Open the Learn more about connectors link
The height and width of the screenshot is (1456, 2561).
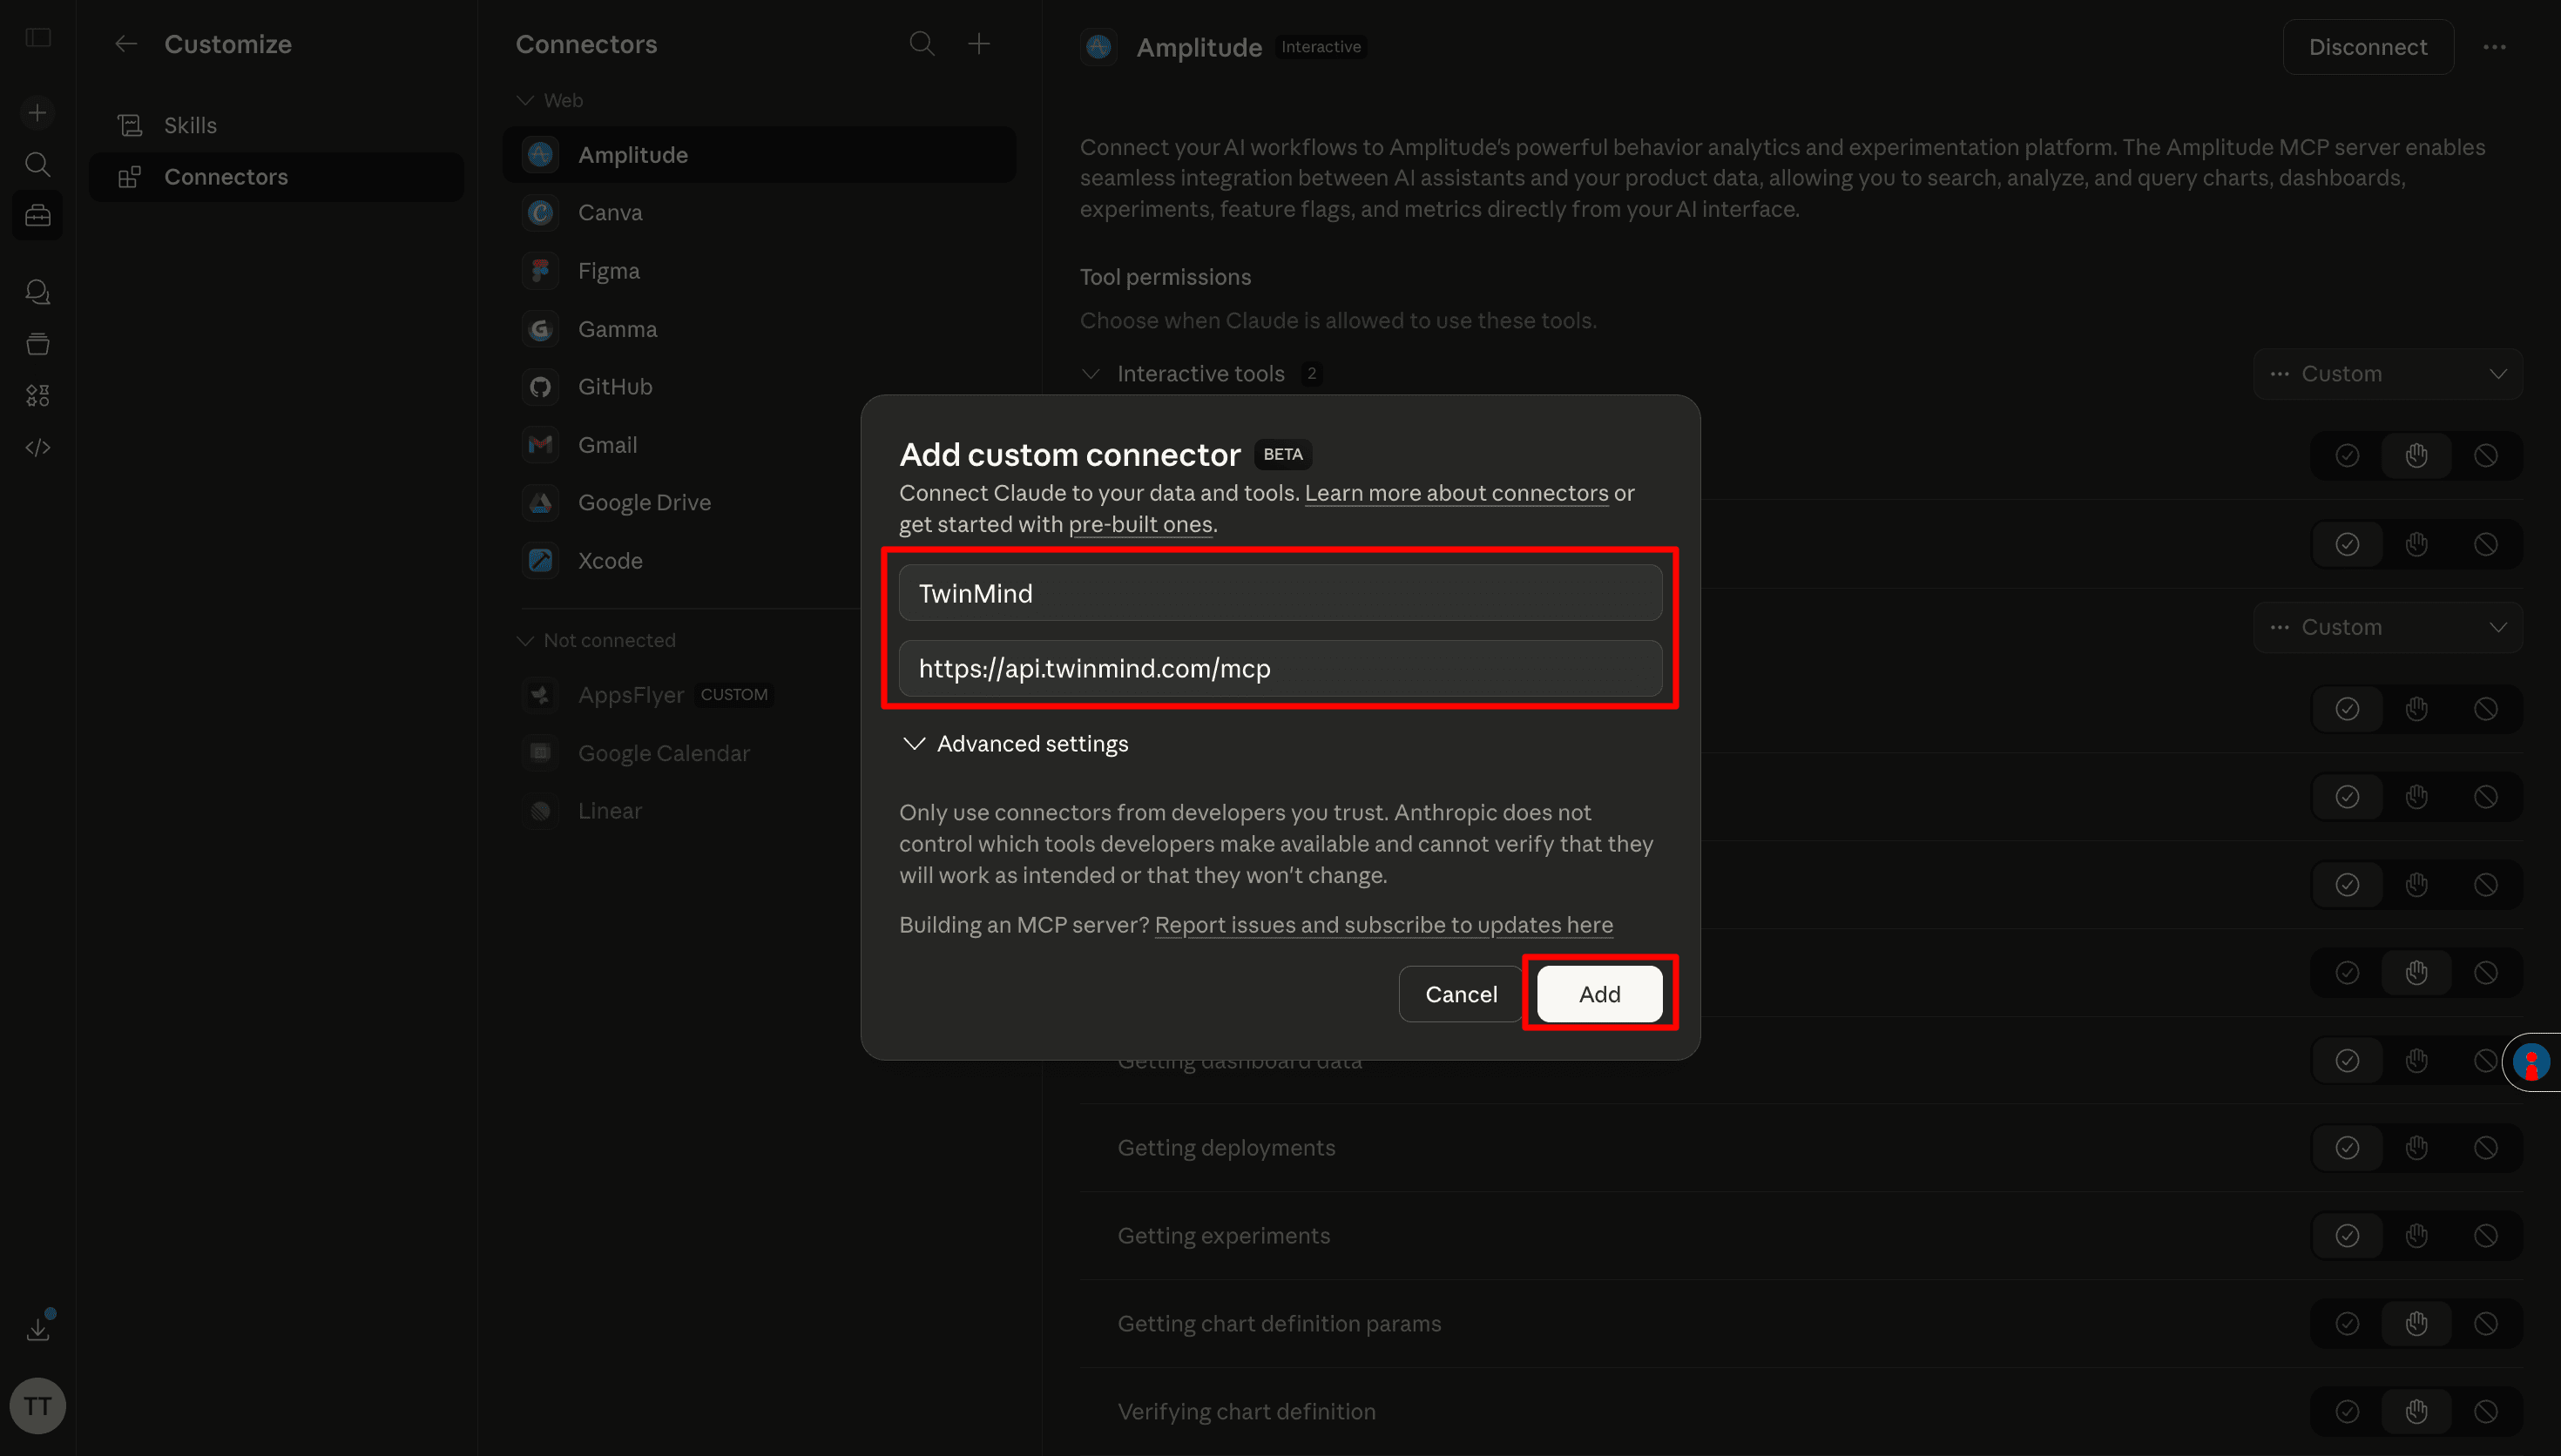(x=1456, y=493)
